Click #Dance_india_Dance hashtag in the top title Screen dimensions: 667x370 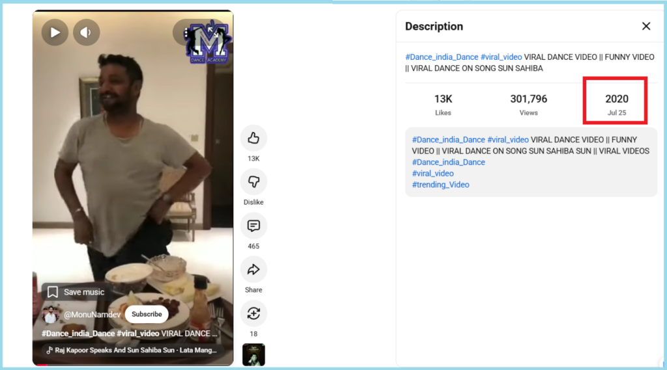(x=442, y=57)
